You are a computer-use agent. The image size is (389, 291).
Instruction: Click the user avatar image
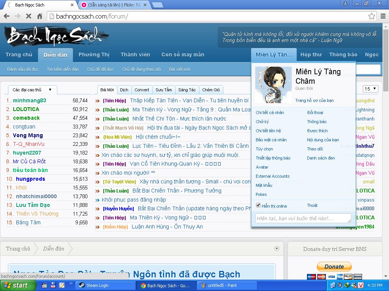point(273,85)
